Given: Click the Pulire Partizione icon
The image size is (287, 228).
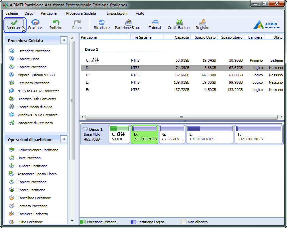Looking at the screenshot, I should (x=12, y=222).
